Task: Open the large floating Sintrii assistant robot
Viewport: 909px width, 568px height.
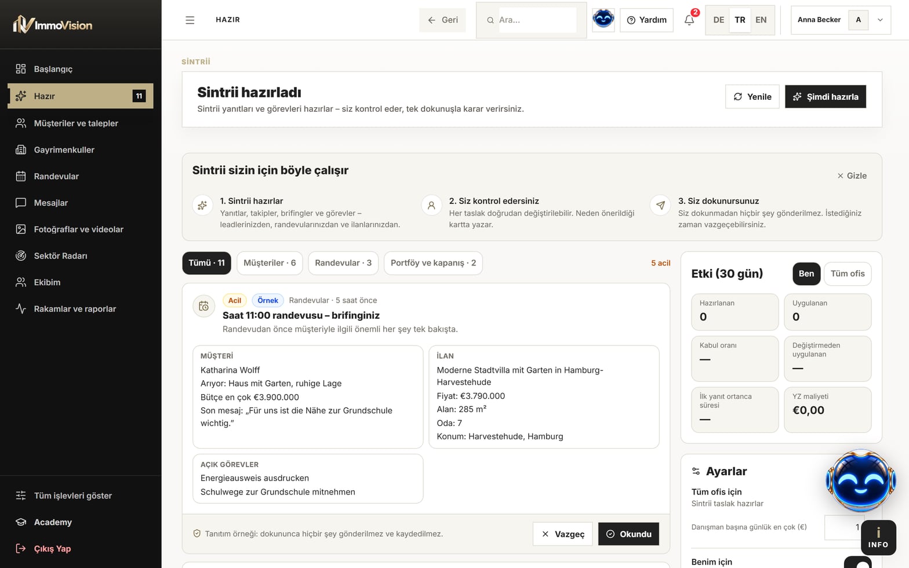Action: click(860, 481)
